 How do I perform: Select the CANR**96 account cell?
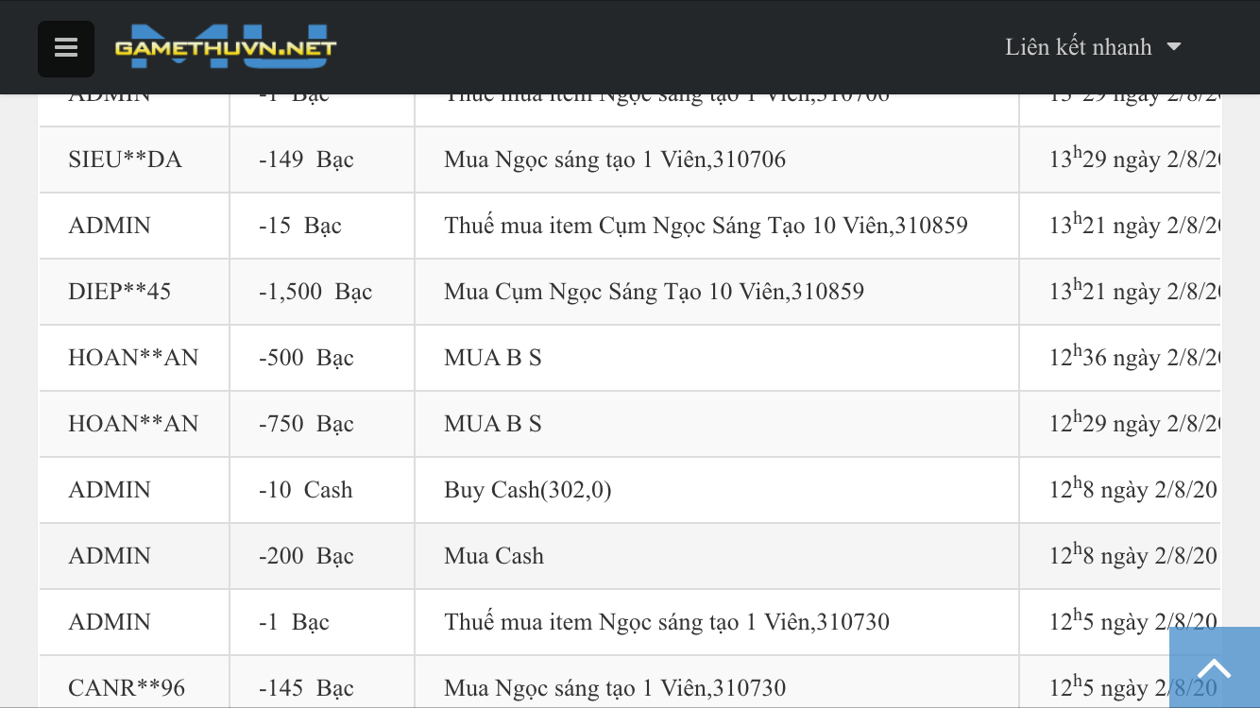tap(127, 688)
